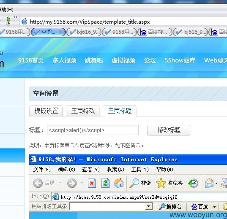
Task: Open the lxj616_9 tab right of 百度搜 tab
Action: pos(190,32)
